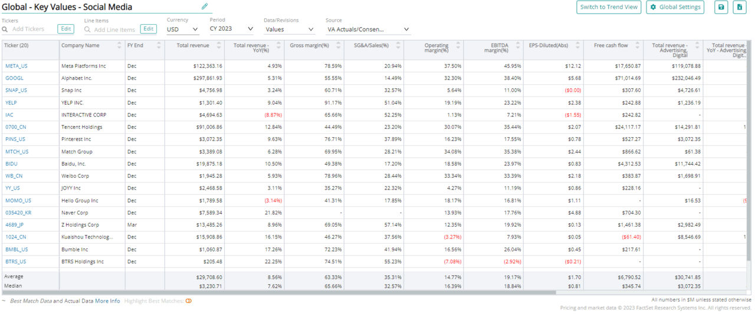Image resolution: width=755 pixels, height=315 pixels.
Task: Click the horizontal scrollbar below the table
Action: [278, 292]
